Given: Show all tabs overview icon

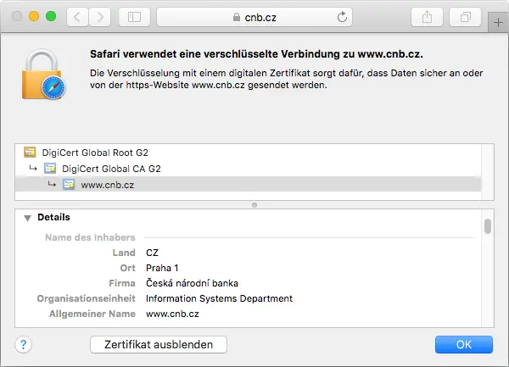Looking at the screenshot, I should coord(465,17).
